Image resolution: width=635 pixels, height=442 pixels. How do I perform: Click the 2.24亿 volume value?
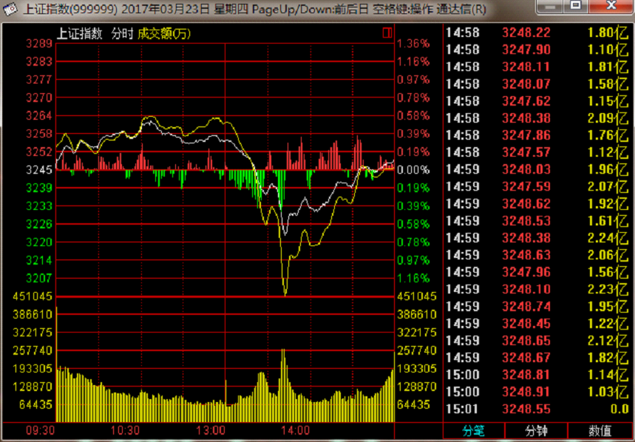tap(608, 238)
